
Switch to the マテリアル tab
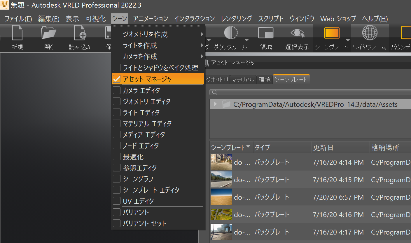(243, 79)
